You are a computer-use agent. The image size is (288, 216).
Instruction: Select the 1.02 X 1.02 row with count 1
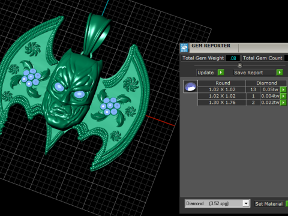point(242,96)
